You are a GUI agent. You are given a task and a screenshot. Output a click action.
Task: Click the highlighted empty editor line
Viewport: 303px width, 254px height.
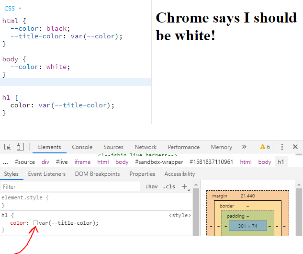76,82
